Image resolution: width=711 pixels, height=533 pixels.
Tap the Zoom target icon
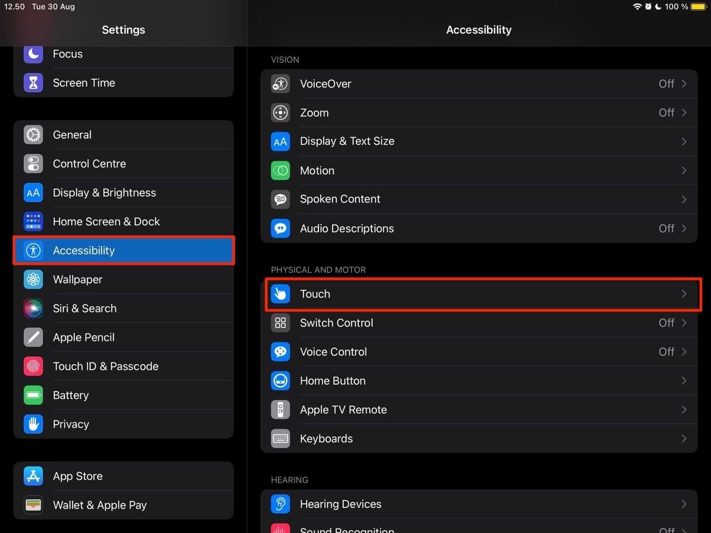[281, 113]
